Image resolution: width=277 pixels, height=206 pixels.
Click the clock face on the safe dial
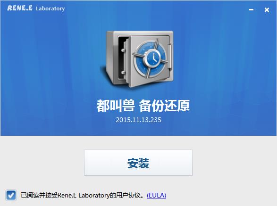pyautogui.click(x=153, y=58)
